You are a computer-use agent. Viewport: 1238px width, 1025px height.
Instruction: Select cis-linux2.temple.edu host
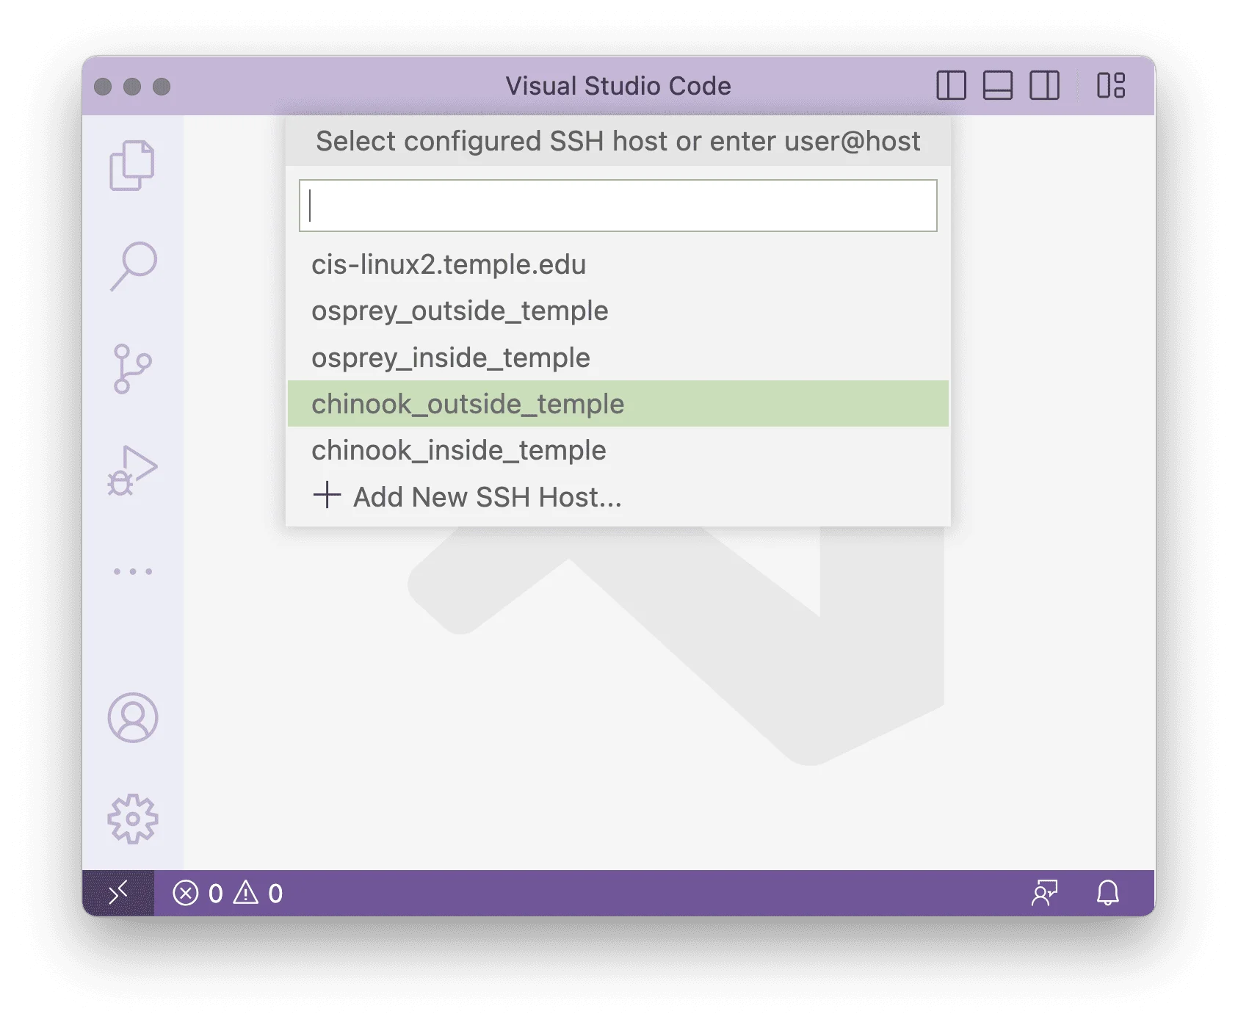[449, 264]
